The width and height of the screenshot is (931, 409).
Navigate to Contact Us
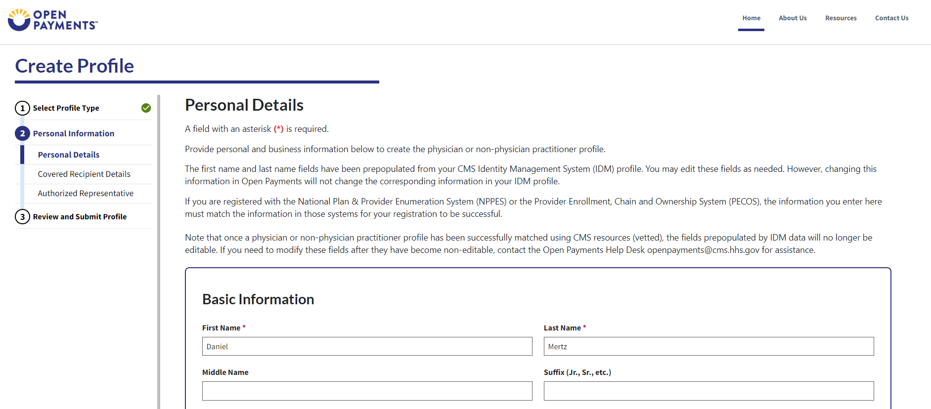891,18
